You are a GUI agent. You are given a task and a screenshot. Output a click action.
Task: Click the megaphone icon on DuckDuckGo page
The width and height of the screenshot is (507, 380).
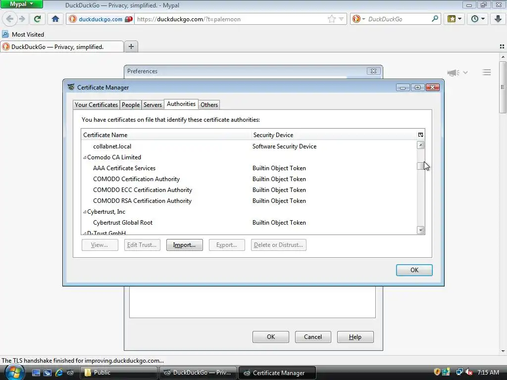coord(454,72)
